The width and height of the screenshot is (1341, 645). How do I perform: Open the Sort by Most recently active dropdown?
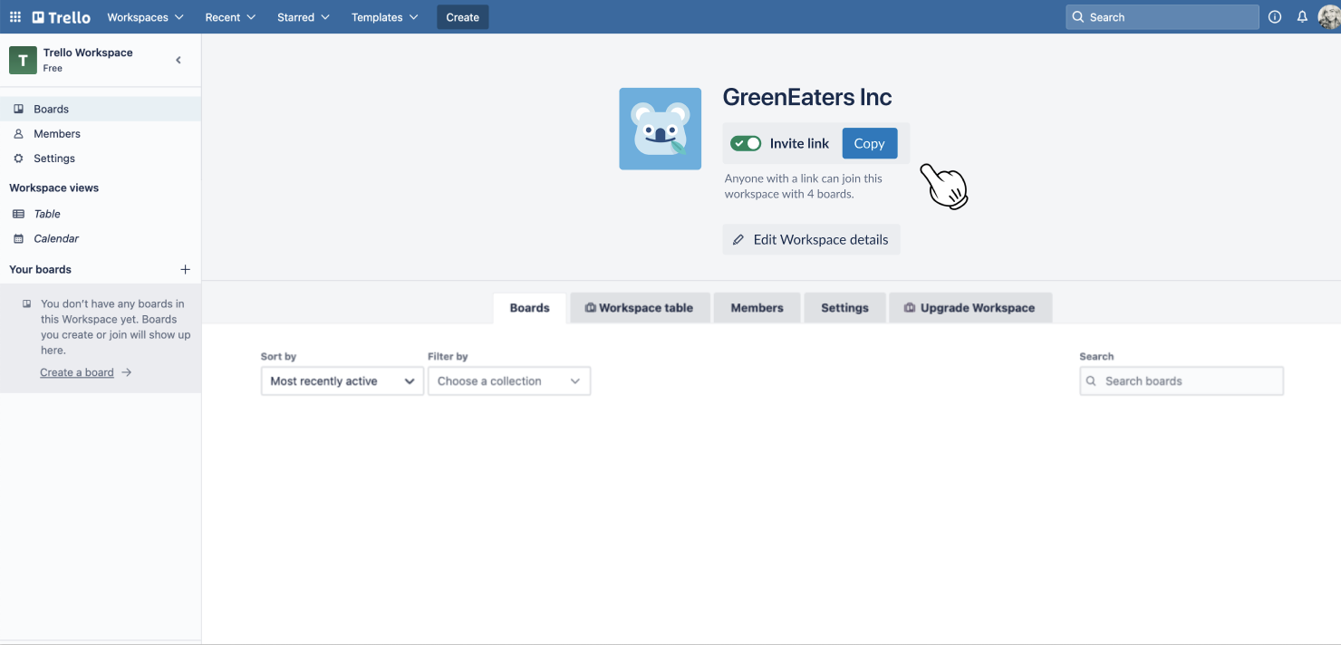[x=342, y=381]
